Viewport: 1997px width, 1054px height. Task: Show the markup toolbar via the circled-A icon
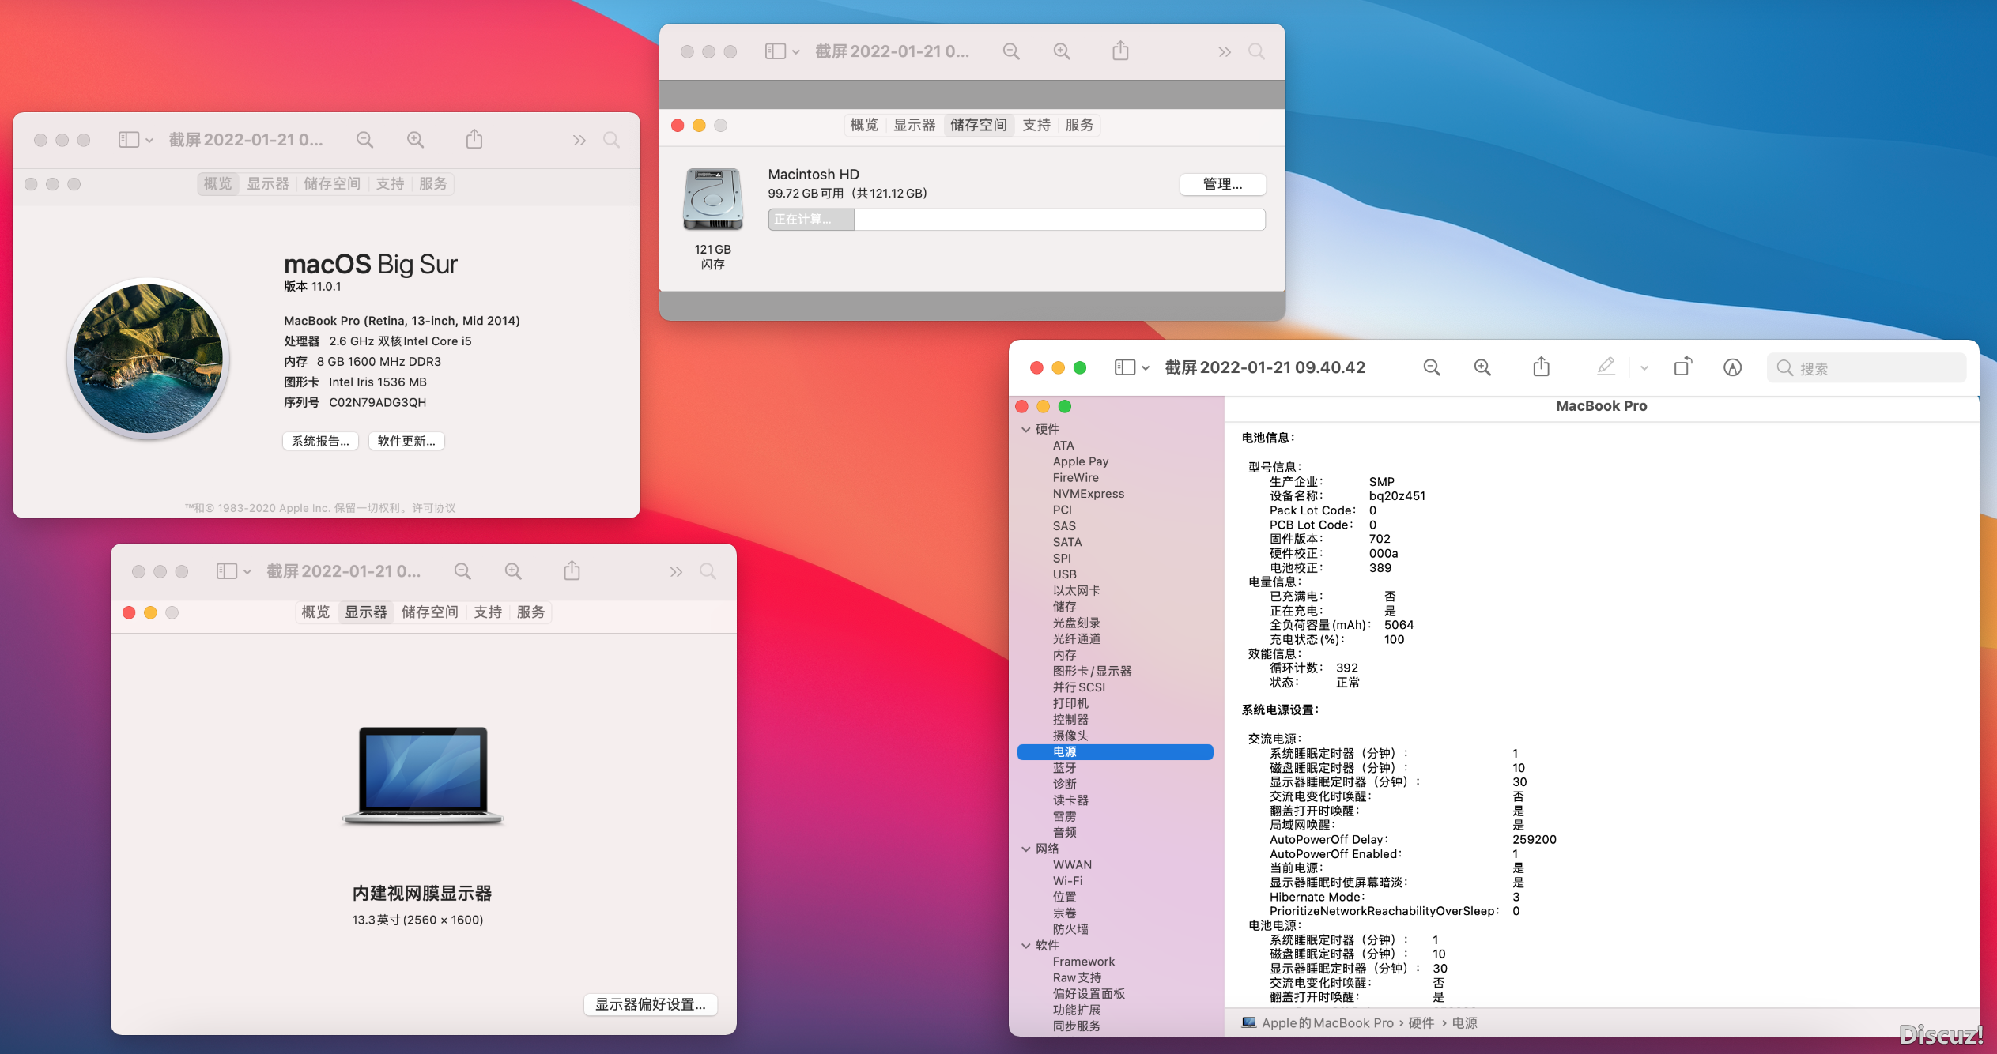pos(1732,367)
